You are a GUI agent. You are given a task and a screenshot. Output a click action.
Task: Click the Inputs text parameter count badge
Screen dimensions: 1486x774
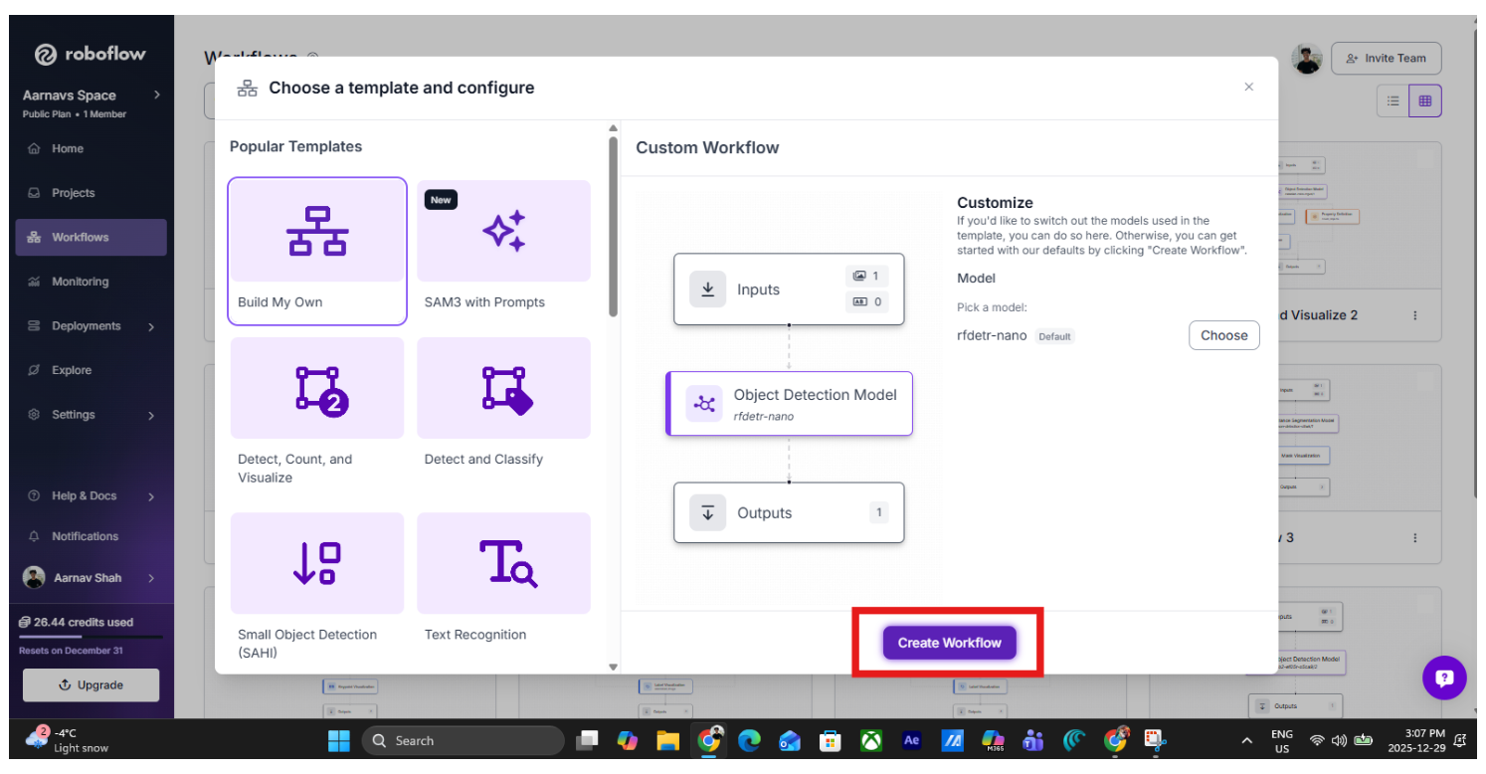click(866, 302)
